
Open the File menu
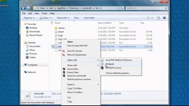click(24, 13)
